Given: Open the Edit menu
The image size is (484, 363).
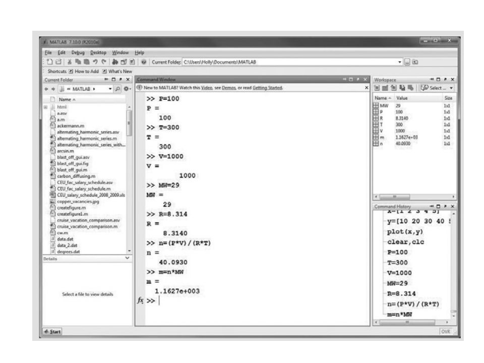Looking at the screenshot, I should click(x=62, y=52).
